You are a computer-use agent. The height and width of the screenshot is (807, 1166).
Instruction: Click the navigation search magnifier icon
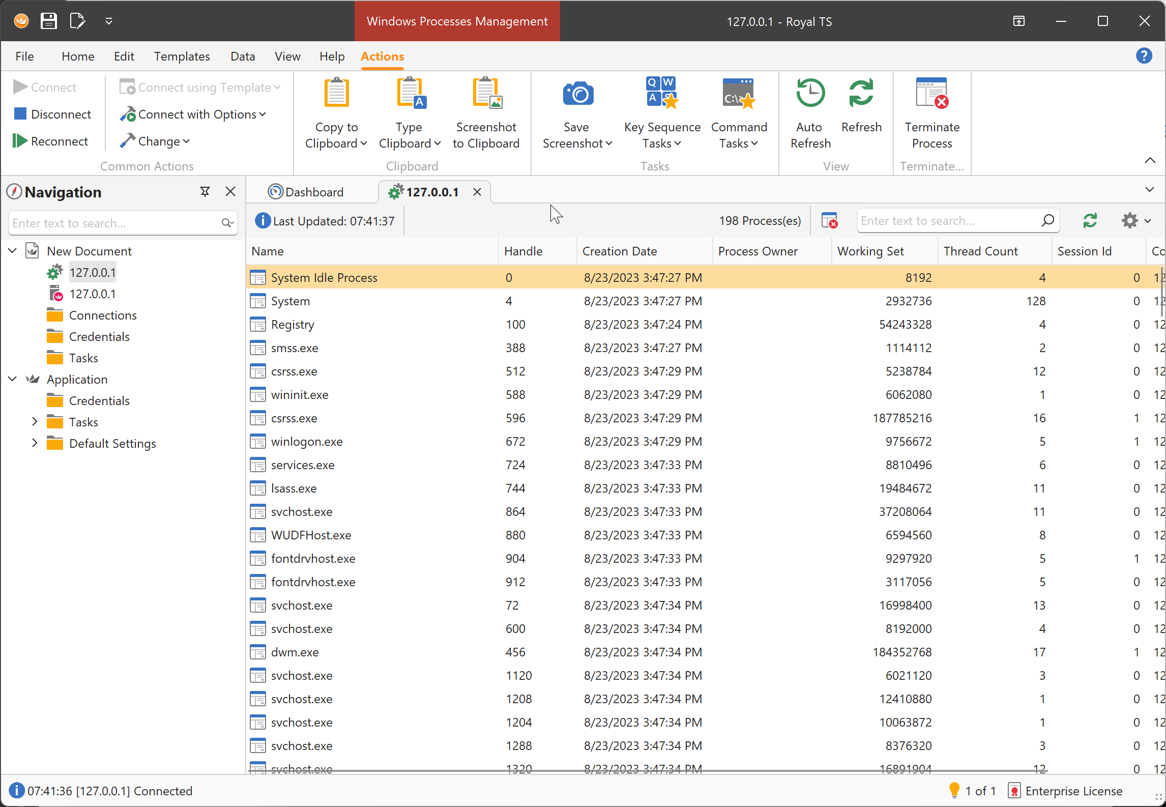tap(227, 223)
